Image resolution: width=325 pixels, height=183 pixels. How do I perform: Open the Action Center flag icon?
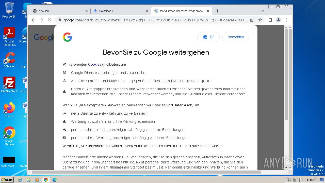301,180
